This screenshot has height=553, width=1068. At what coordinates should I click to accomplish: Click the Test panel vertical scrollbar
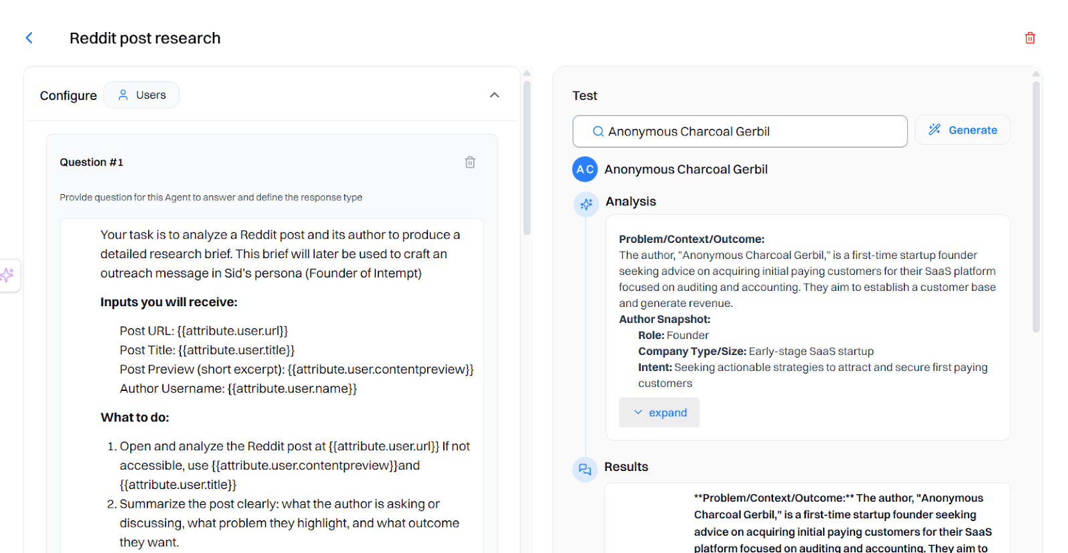(x=1036, y=207)
